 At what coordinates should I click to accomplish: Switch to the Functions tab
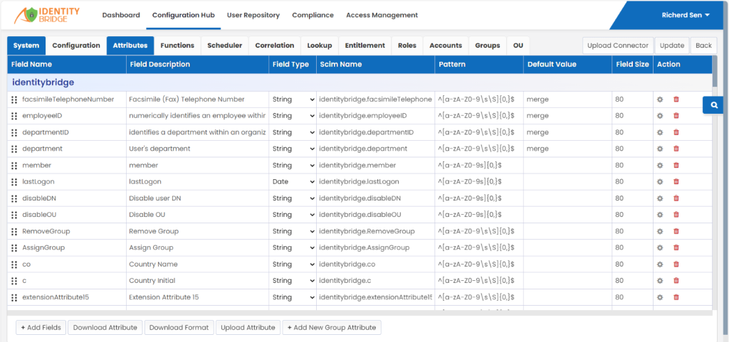coord(177,46)
